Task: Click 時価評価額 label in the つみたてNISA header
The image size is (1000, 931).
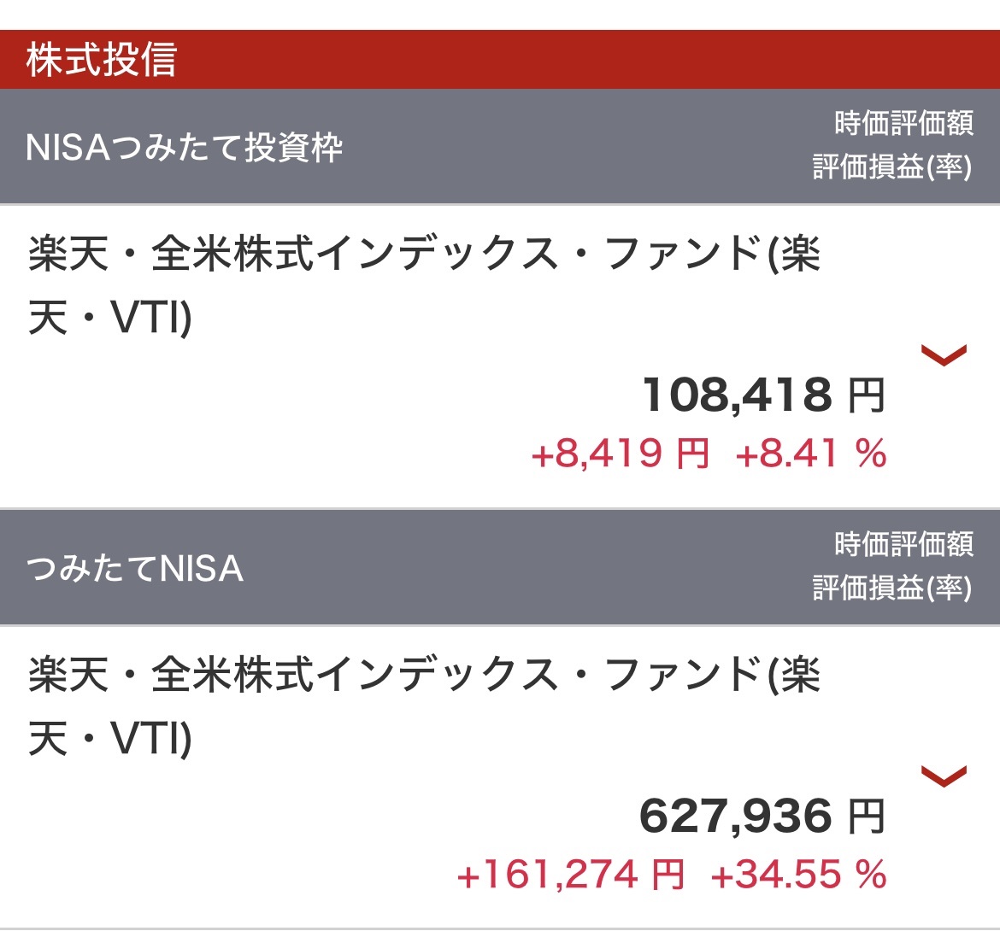Action: [903, 544]
